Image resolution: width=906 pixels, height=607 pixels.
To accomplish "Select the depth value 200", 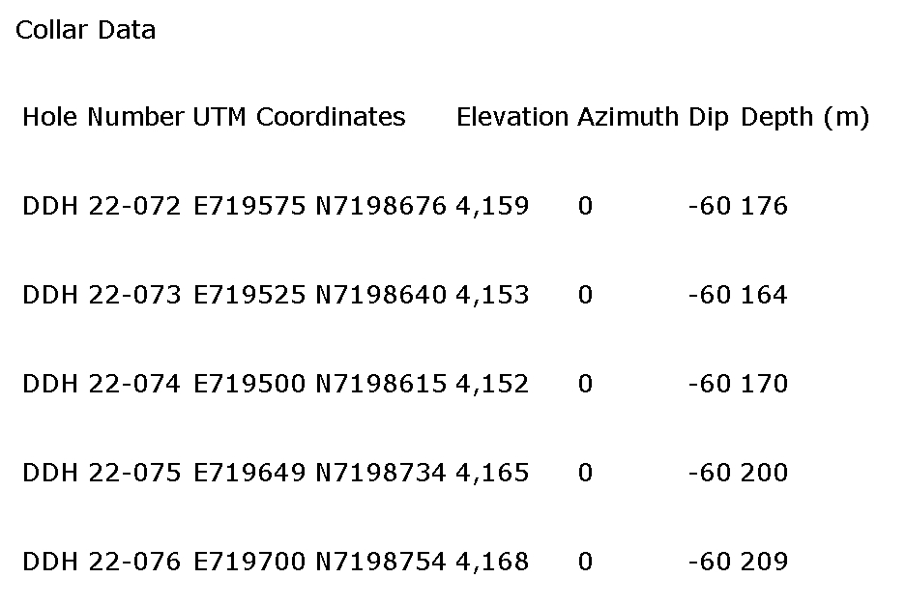I will click(x=764, y=473).
